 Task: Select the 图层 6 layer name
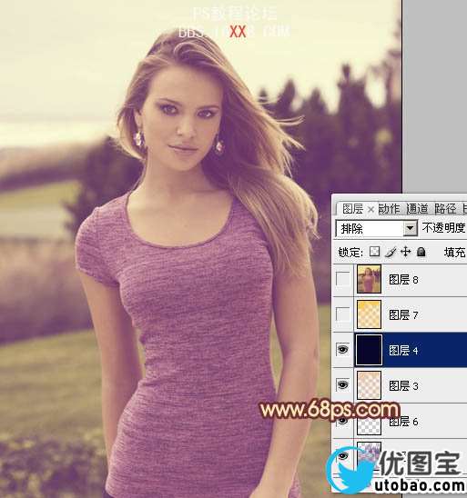click(x=403, y=422)
